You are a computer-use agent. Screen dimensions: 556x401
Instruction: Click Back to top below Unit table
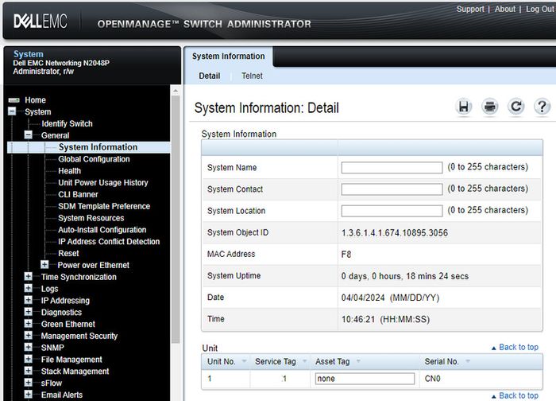coord(515,395)
